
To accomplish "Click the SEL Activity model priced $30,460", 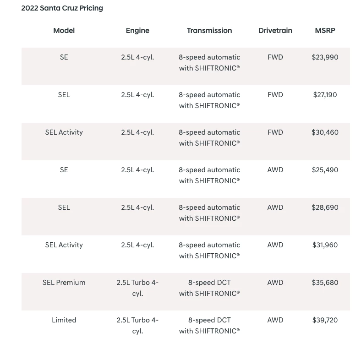I will (x=64, y=132).
